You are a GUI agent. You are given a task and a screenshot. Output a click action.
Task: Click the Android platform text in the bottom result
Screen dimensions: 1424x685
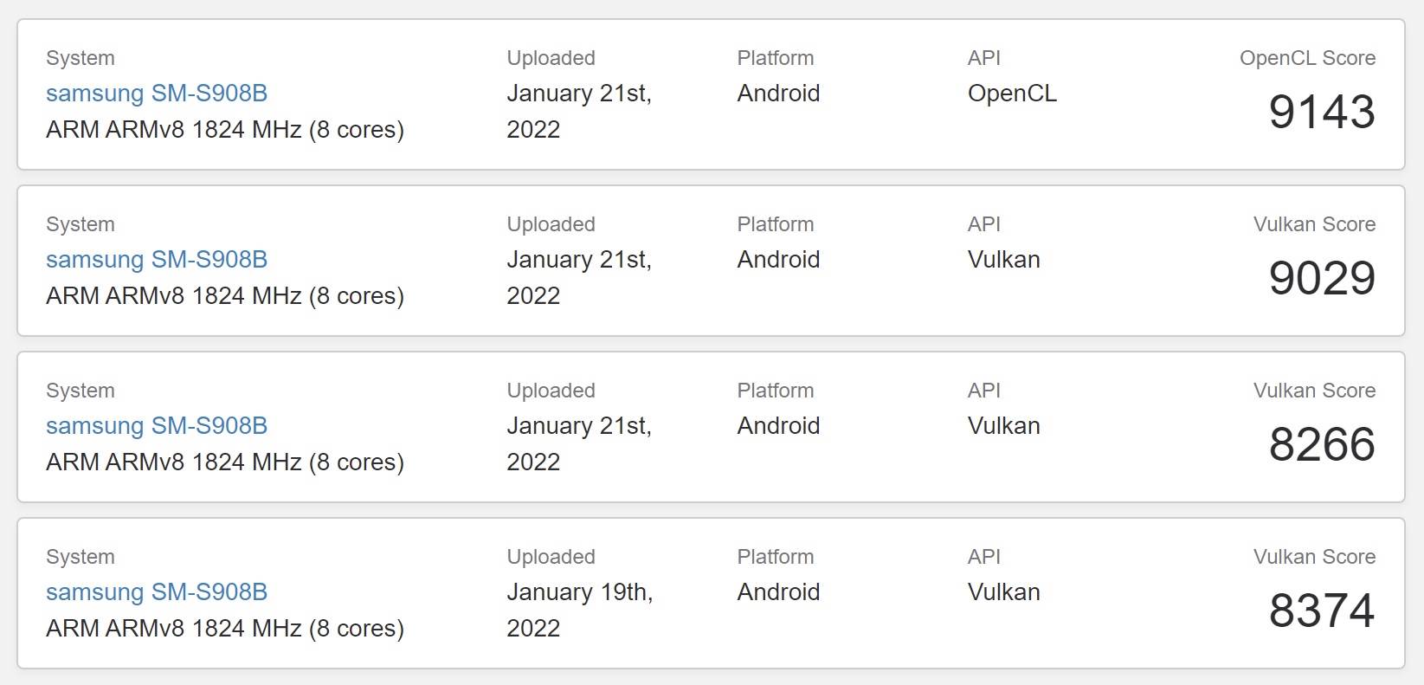click(777, 592)
